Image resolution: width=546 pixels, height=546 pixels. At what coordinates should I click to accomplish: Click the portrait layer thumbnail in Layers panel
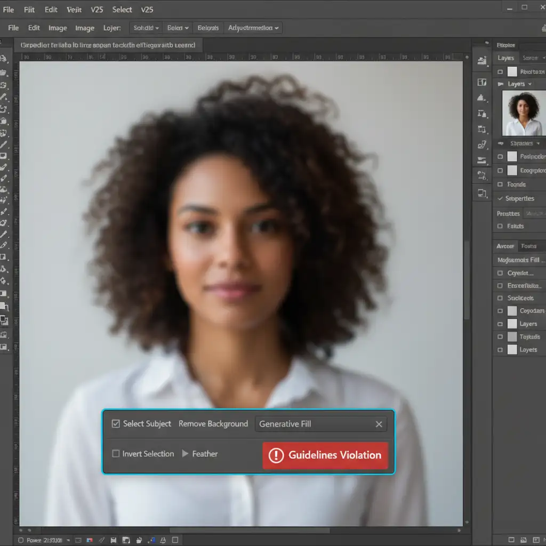click(x=524, y=113)
